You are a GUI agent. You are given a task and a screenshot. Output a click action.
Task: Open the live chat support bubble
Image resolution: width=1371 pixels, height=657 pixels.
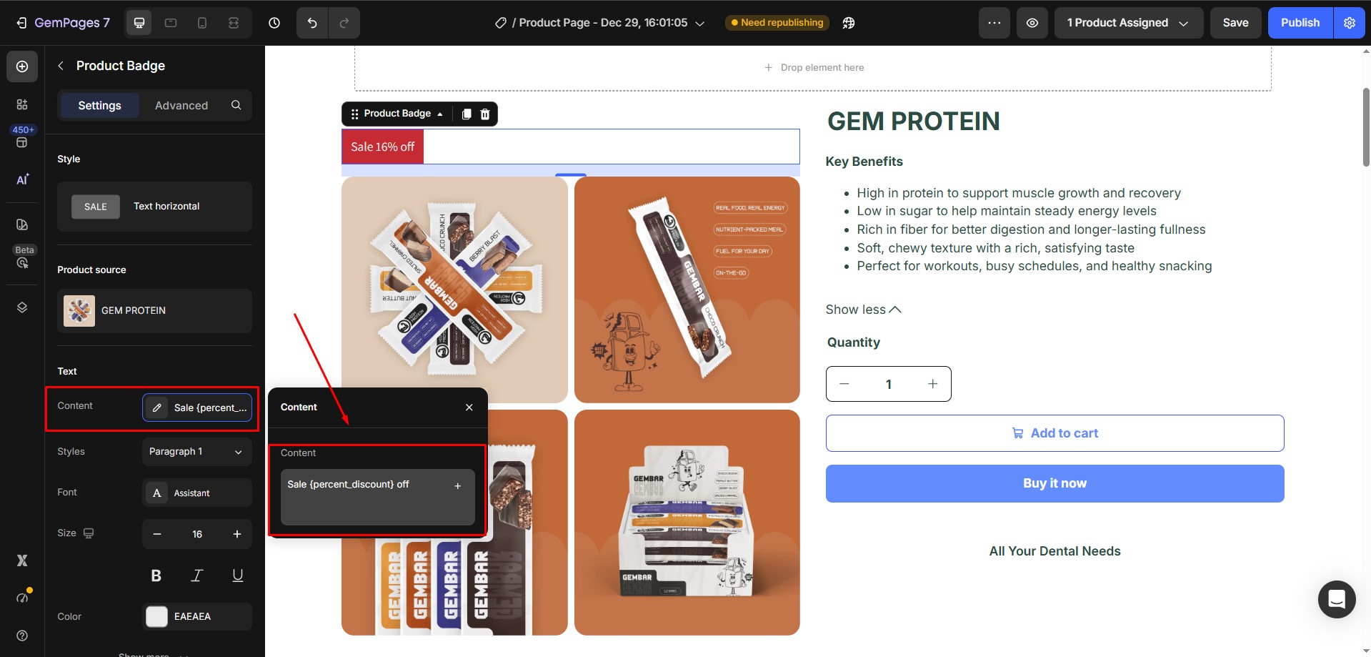[1337, 599]
